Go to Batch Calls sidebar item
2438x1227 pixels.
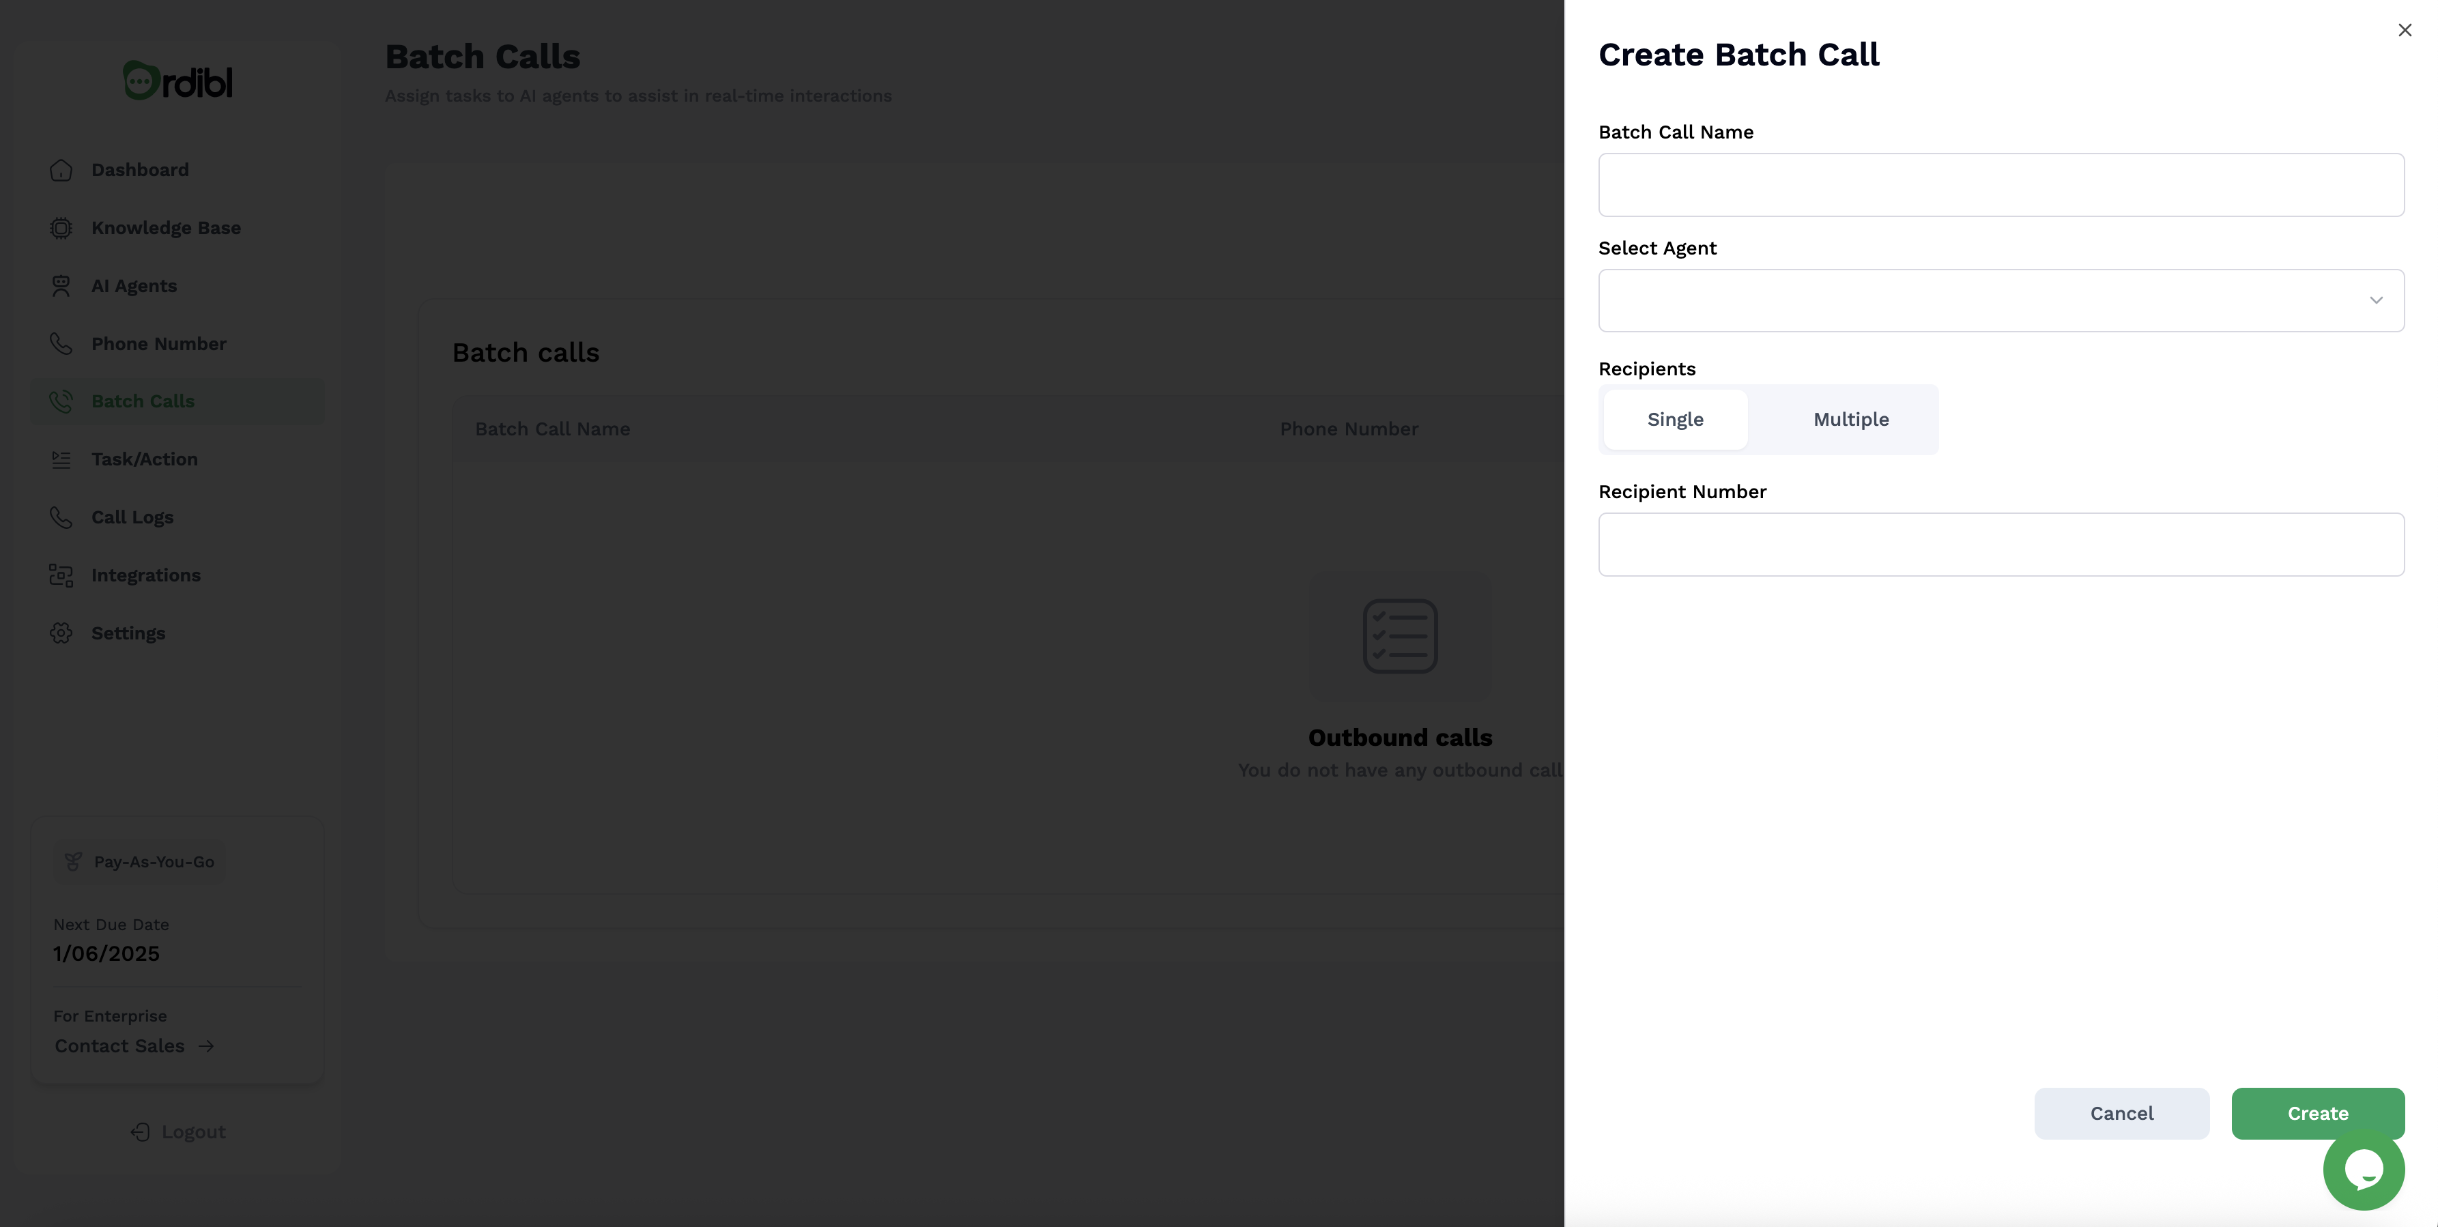point(142,401)
